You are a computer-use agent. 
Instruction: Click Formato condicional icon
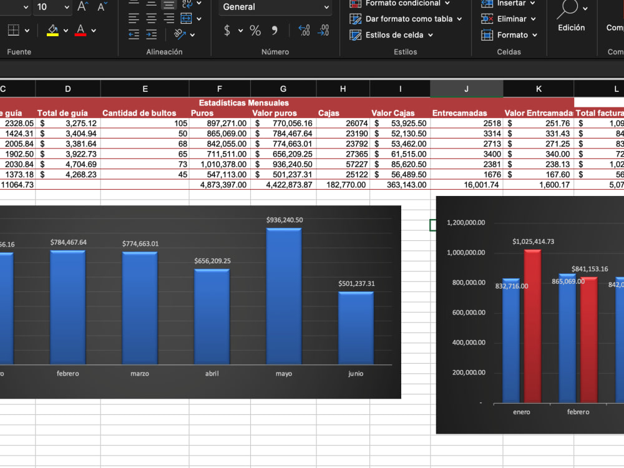356,4
